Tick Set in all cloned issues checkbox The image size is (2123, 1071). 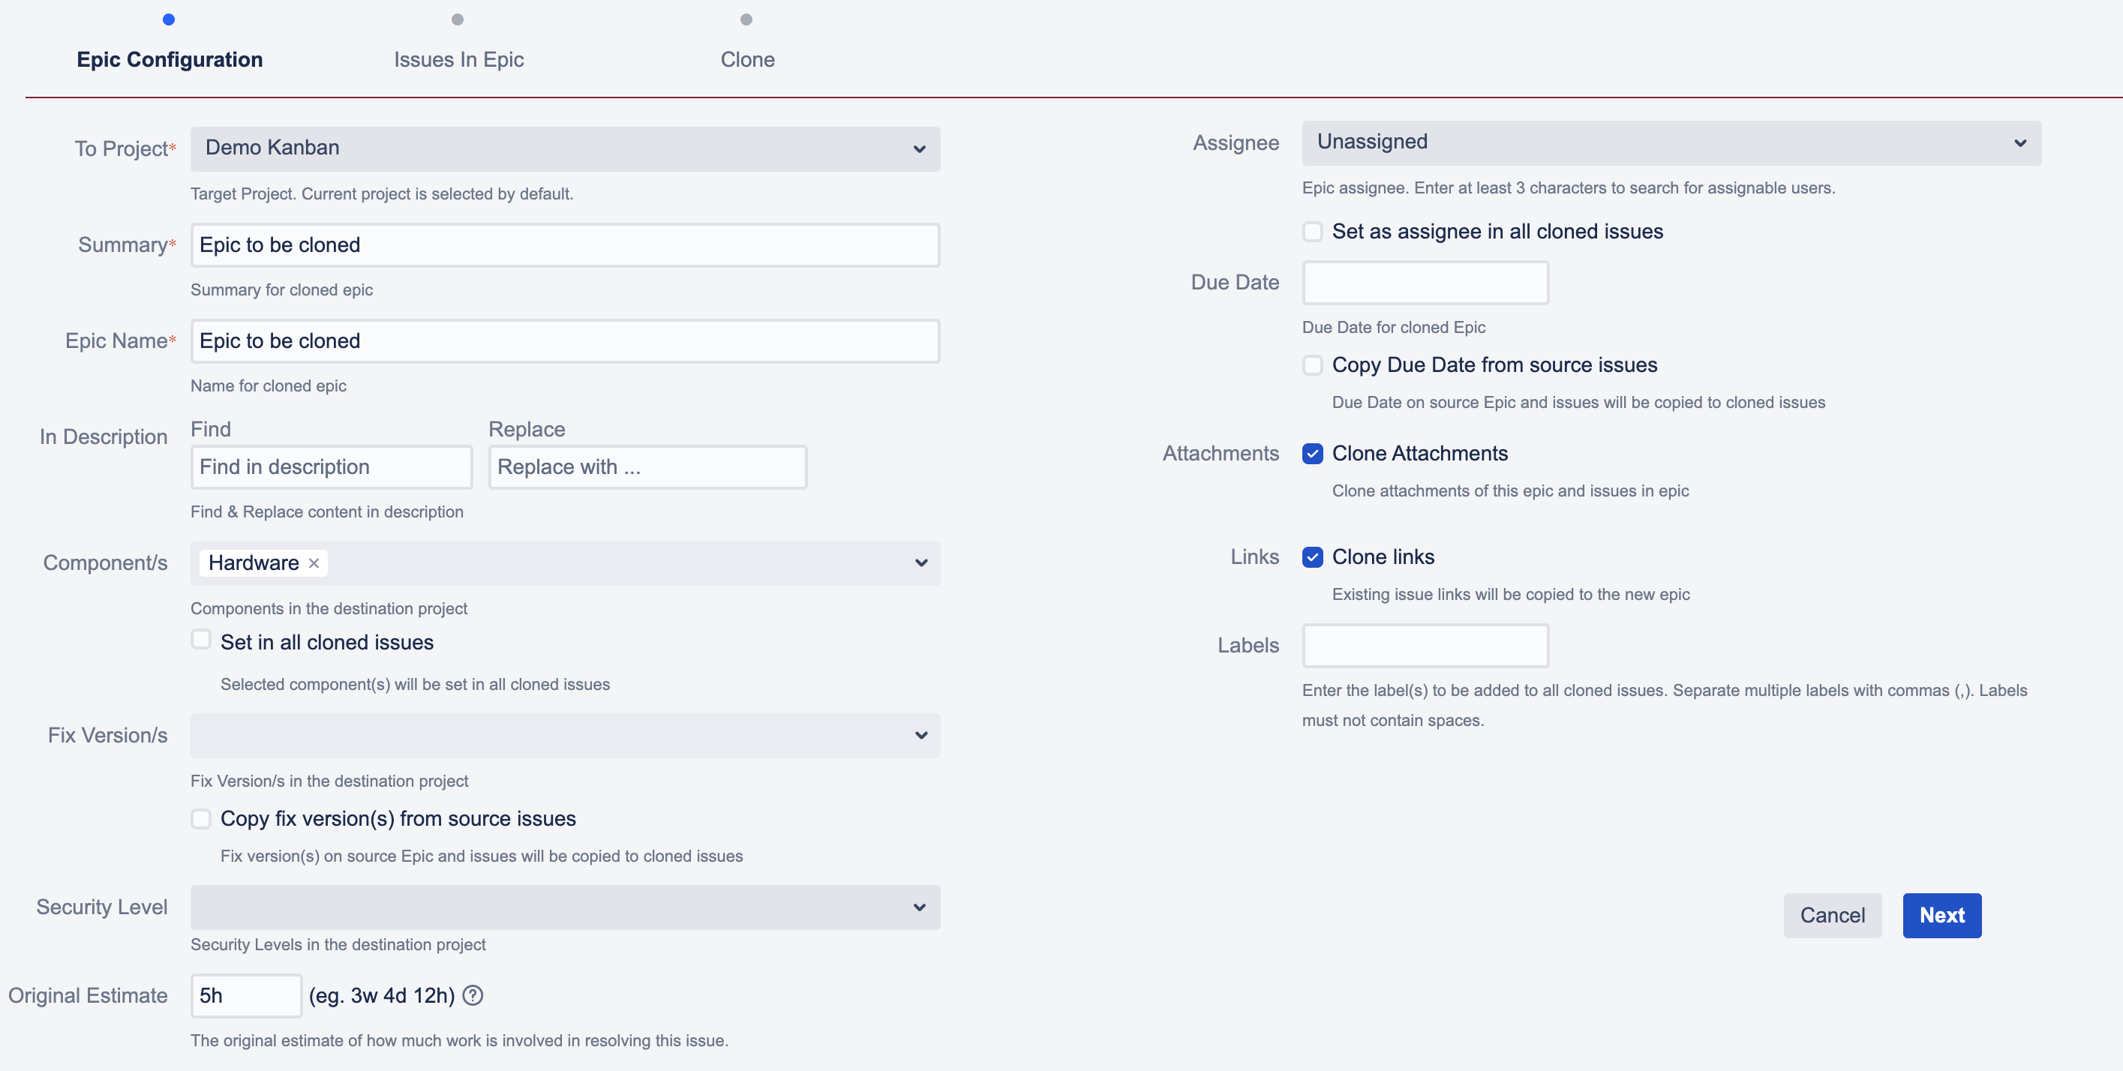[x=201, y=640]
